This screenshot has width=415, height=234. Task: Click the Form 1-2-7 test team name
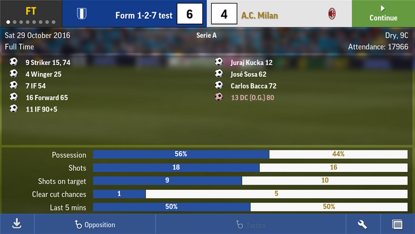click(144, 16)
